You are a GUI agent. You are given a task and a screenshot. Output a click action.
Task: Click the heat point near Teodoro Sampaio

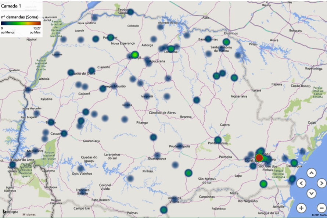tap(130, 12)
